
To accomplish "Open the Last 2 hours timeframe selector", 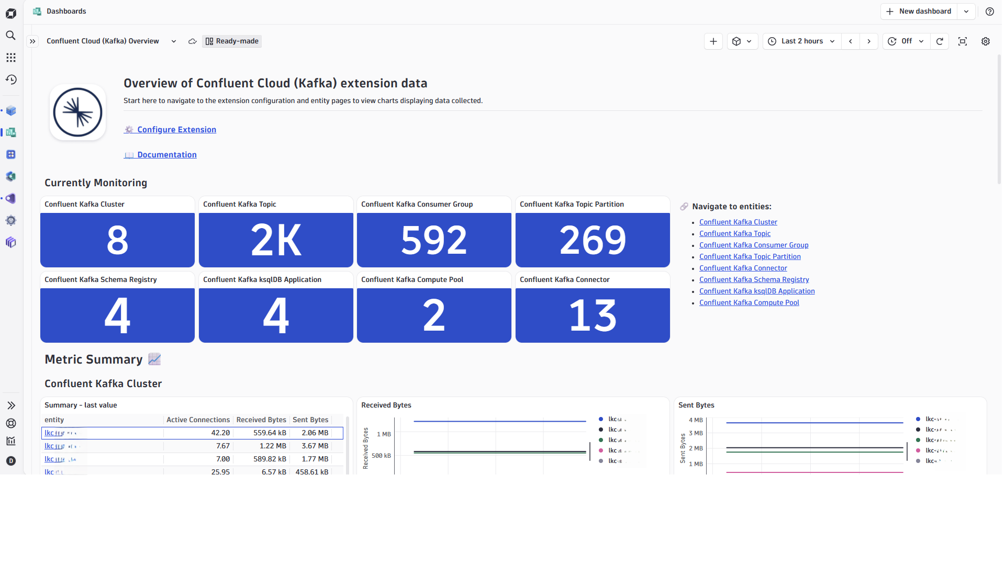I will 802,41.
